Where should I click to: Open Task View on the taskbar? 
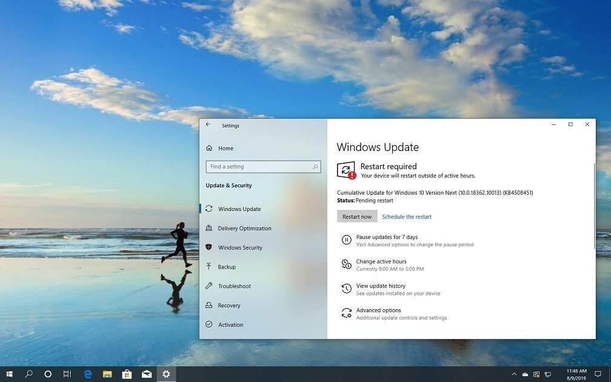click(67, 374)
